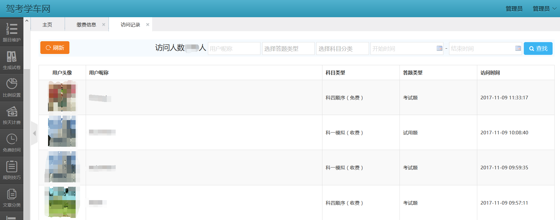Select the 比例设置 pie chart icon

(x=12, y=84)
